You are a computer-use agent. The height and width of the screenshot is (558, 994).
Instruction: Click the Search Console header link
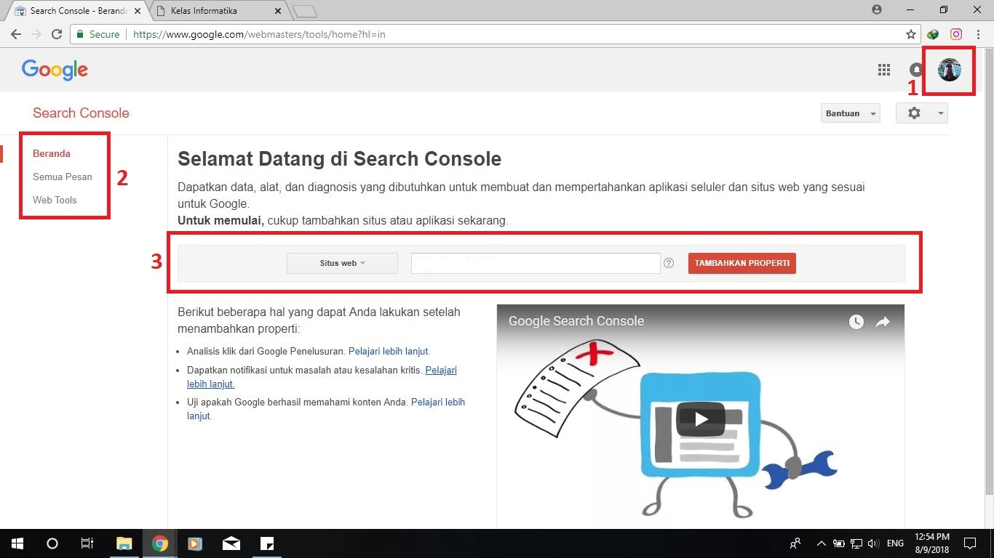(x=81, y=113)
